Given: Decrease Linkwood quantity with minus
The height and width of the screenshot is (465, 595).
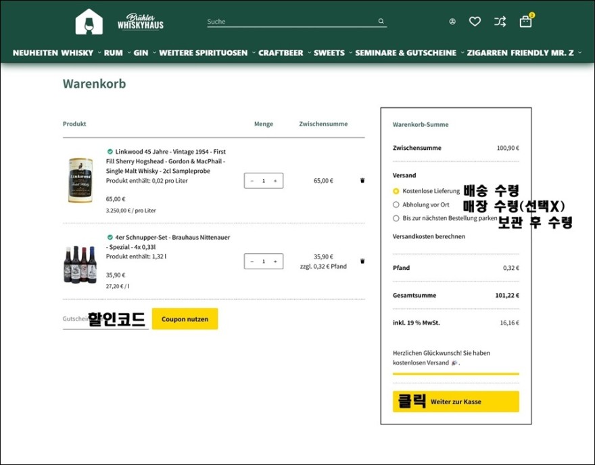Looking at the screenshot, I should (x=252, y=181).
